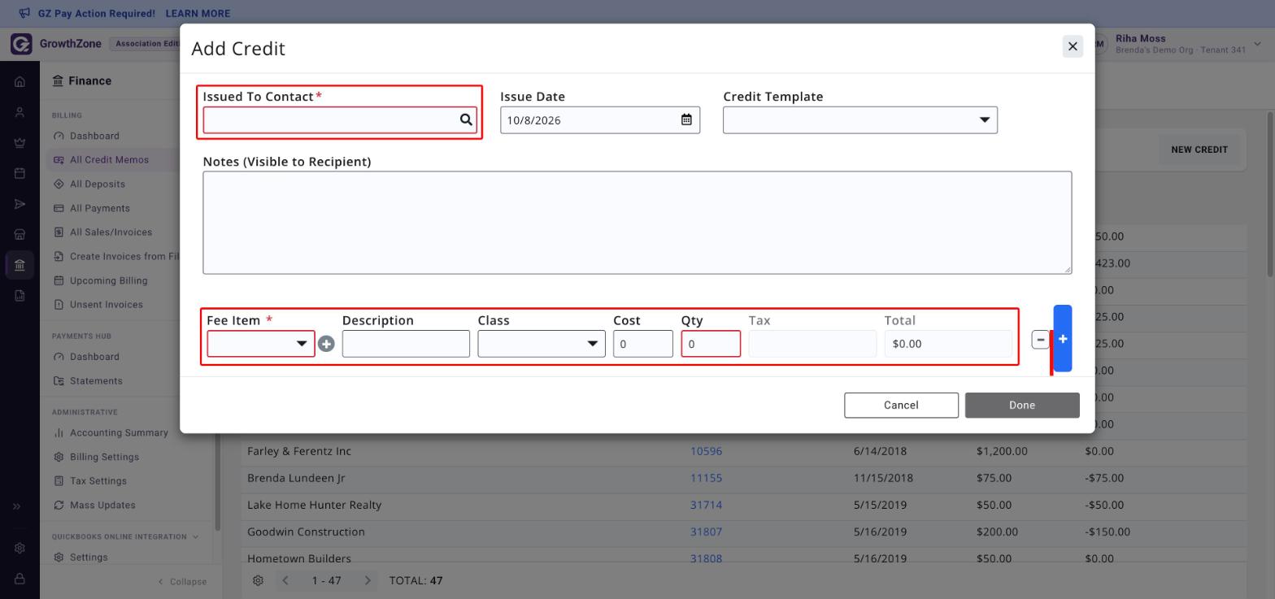Click the GrowthZone logo icon
The width and height of the screenshot is (1275, 599).
pyautogui.click(x=21, y=44)
